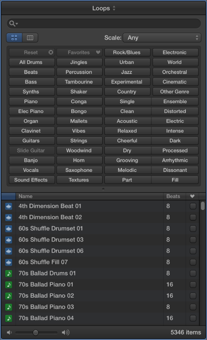Sort the list by Beats column header
Image resolution: width=207 pixels, height=340 pixels.
[174, 196]
